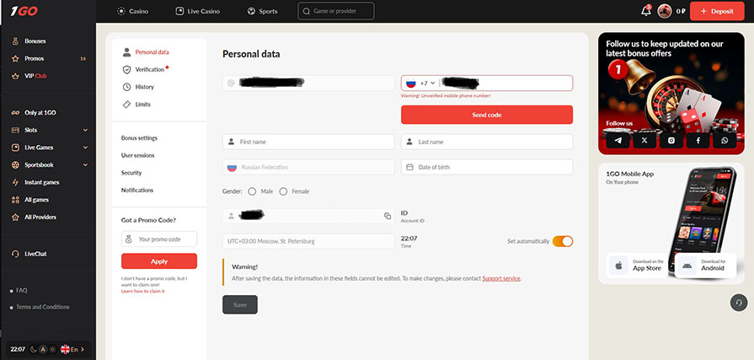The width and height of the screenshot is (754, 360).
Task: Toggle the Set automatically time switch
Action: 563,241
